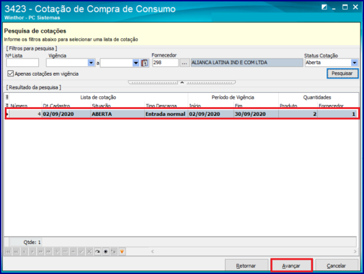Click the grid scroll right arrow
The width and height of the screenshot is (364, 274).
[x=355, y=252]
